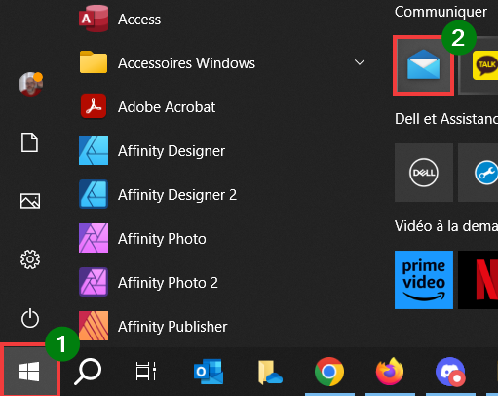498x396 pixels.
Task: Open the Affinity Photo 2 icon
Action: [94, 282]
